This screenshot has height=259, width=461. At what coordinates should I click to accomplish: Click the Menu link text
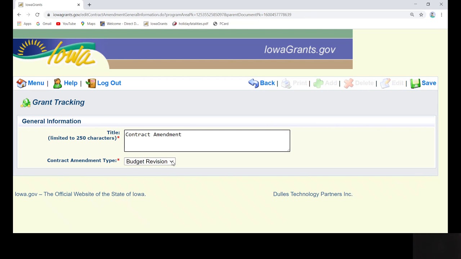pos(36,83)
